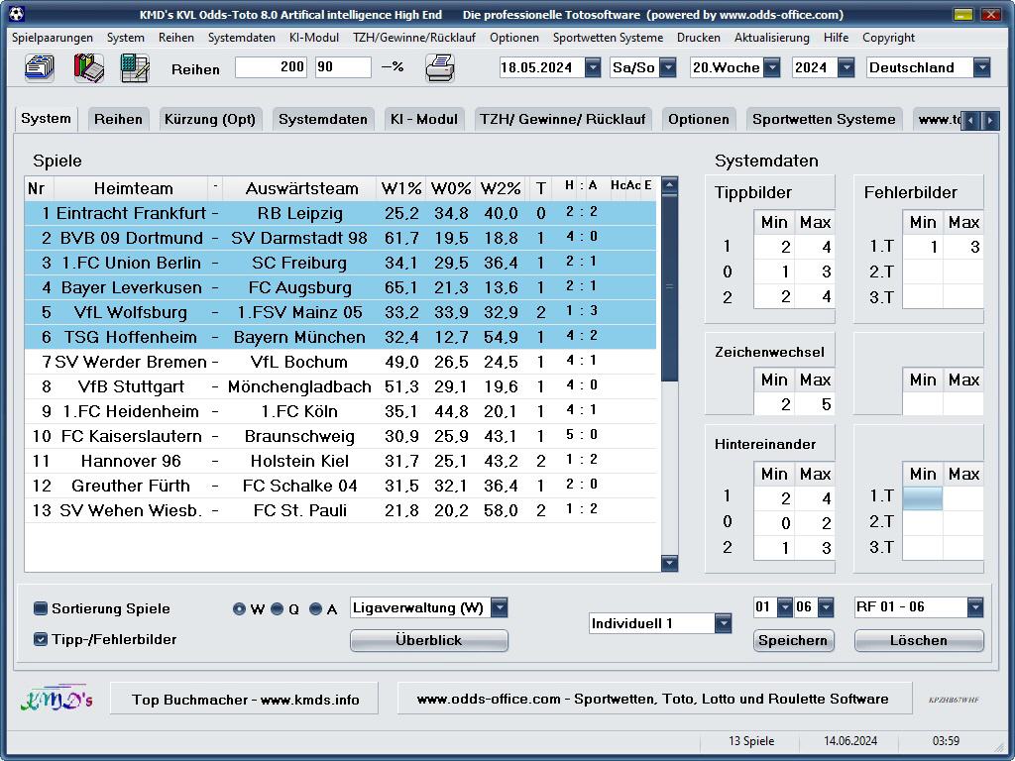
Task: Select the TSG Hoffenheim match row
Action: point(341,337)
